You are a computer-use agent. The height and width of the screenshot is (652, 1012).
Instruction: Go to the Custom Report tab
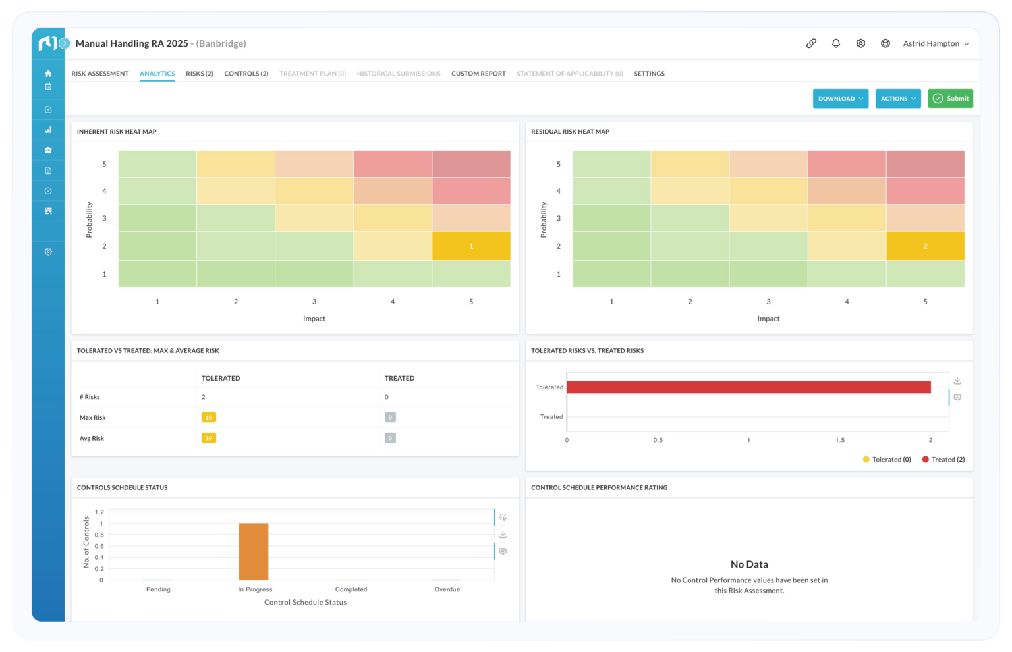pyautogui.click(x=478, y=74)
